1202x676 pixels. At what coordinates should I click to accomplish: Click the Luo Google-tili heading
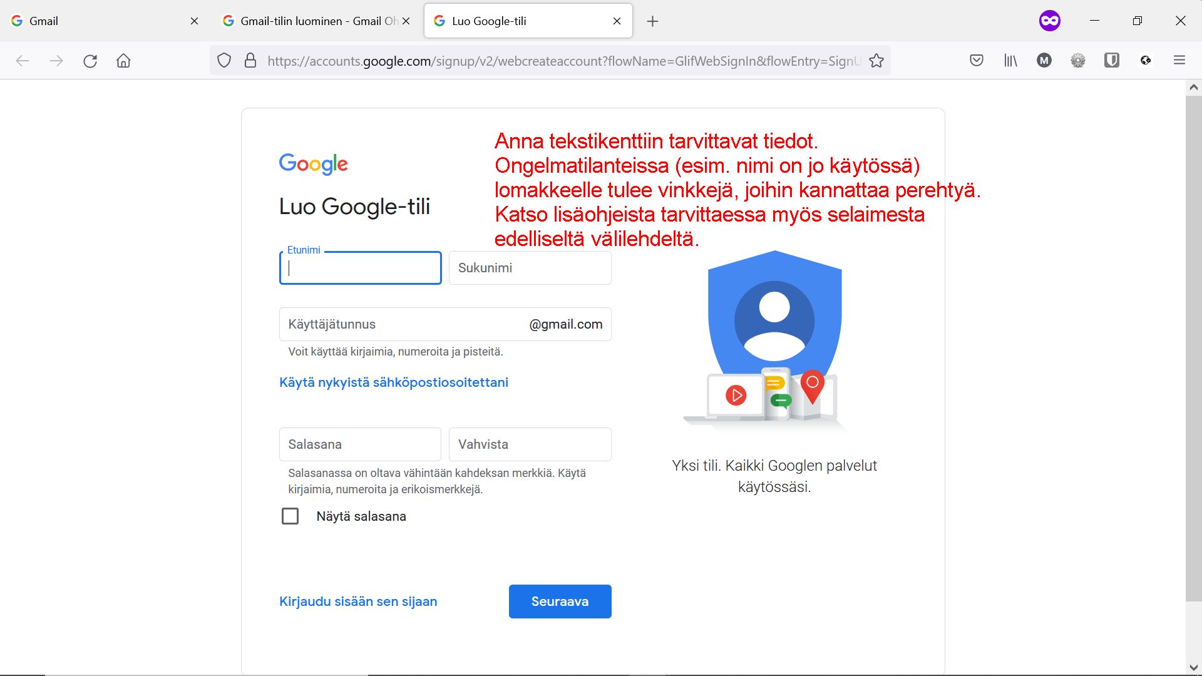pos(354,207)
